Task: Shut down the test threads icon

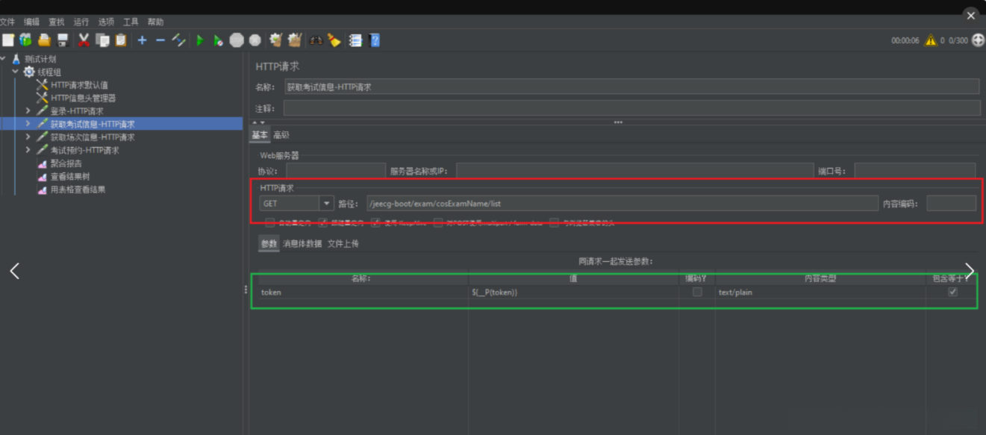Action: [x=255, y=40]
